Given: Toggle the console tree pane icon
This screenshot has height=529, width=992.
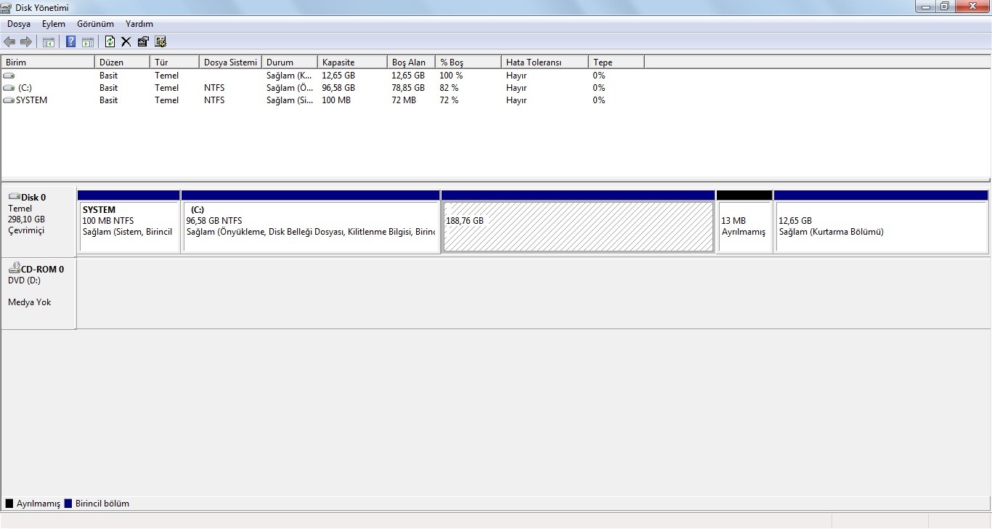Looking at the screenshot, I should tap(49, 42).
